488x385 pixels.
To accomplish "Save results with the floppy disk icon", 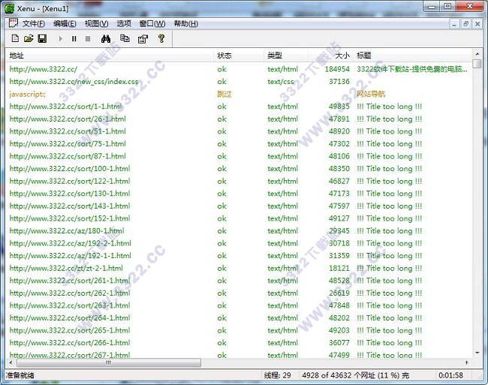I will coord(42,38).
